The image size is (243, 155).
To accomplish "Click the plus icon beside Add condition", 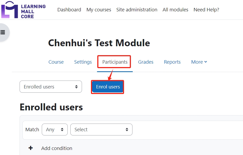I will click(31, 148).
